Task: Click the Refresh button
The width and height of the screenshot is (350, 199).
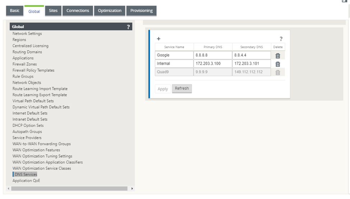Action: [x=182, y=88]
